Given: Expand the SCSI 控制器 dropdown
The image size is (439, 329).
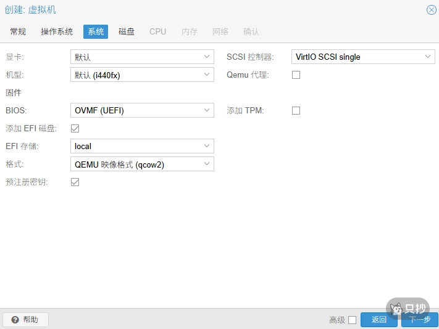Looking at the screenshot, I should [428, 57].
